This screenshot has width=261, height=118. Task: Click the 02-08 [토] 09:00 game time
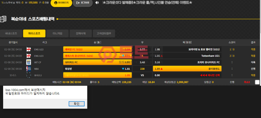pyautogui.click(x=13, y=69)
